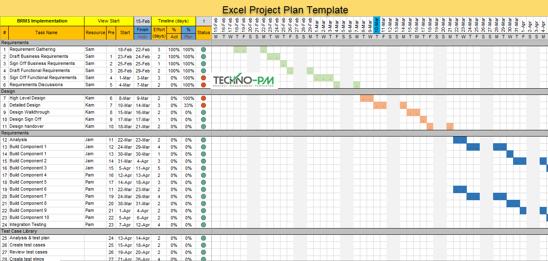
Task: Click the Design section header row
Action: 106,92
